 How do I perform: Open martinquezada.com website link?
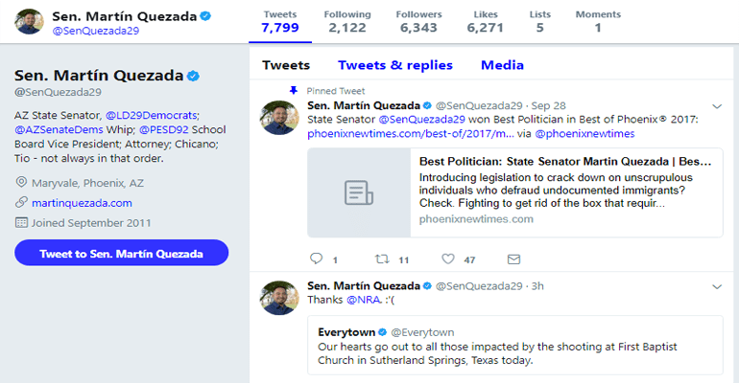[82, 203]
